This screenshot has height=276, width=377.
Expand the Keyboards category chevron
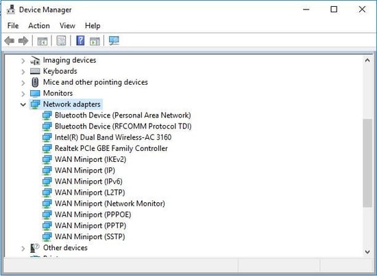point(23,72)
